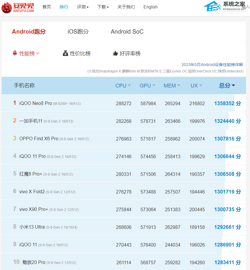Sort rankings by MEM column
This screenshot has width=250, height=270.
click(x=172, y=85)
